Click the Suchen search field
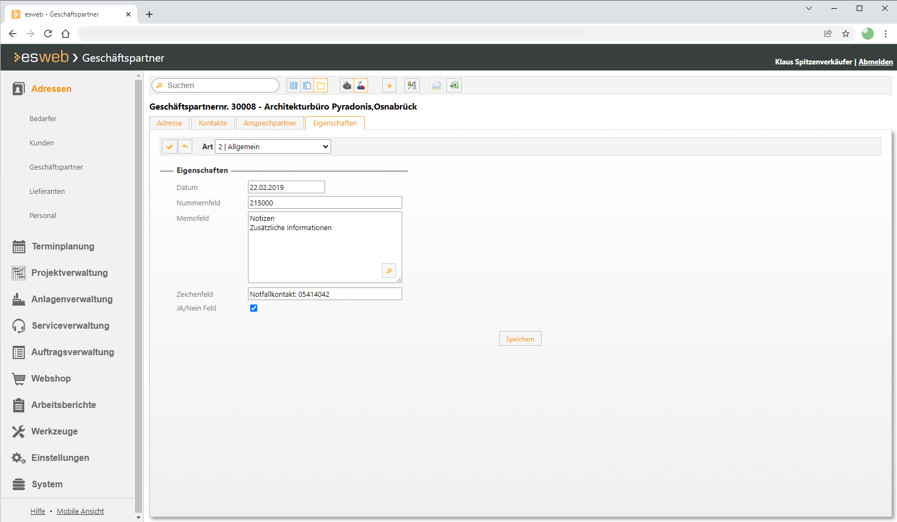 (x=215, y=85)
